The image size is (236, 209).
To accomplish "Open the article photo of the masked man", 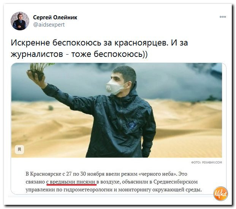I will 117,110.
